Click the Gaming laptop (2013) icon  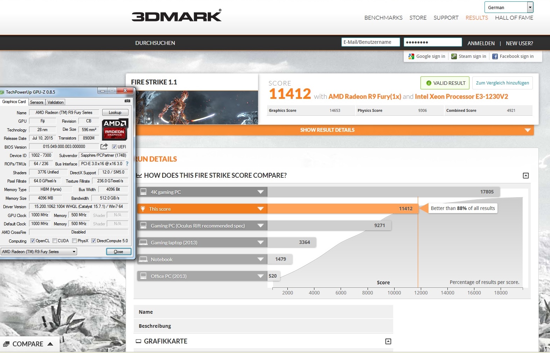143,242
